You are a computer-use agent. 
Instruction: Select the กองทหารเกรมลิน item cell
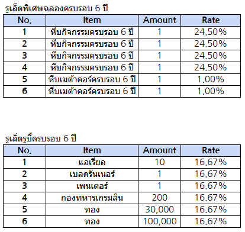click(x=92, y=198)
